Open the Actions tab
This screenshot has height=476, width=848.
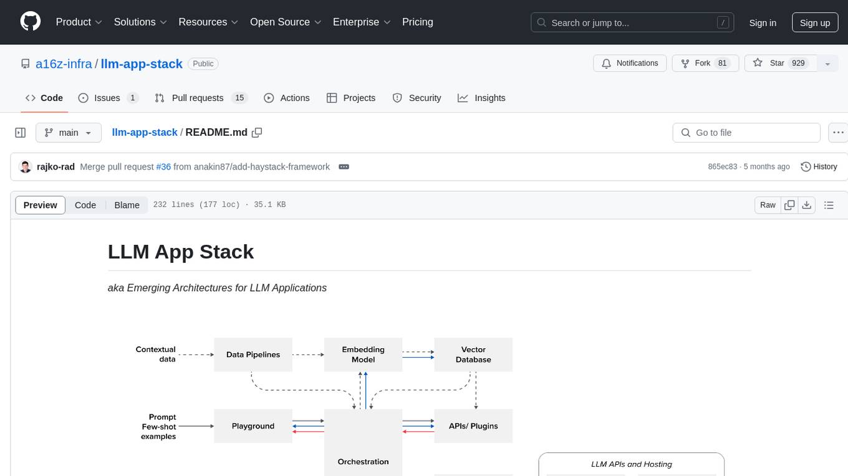(287, 98)
